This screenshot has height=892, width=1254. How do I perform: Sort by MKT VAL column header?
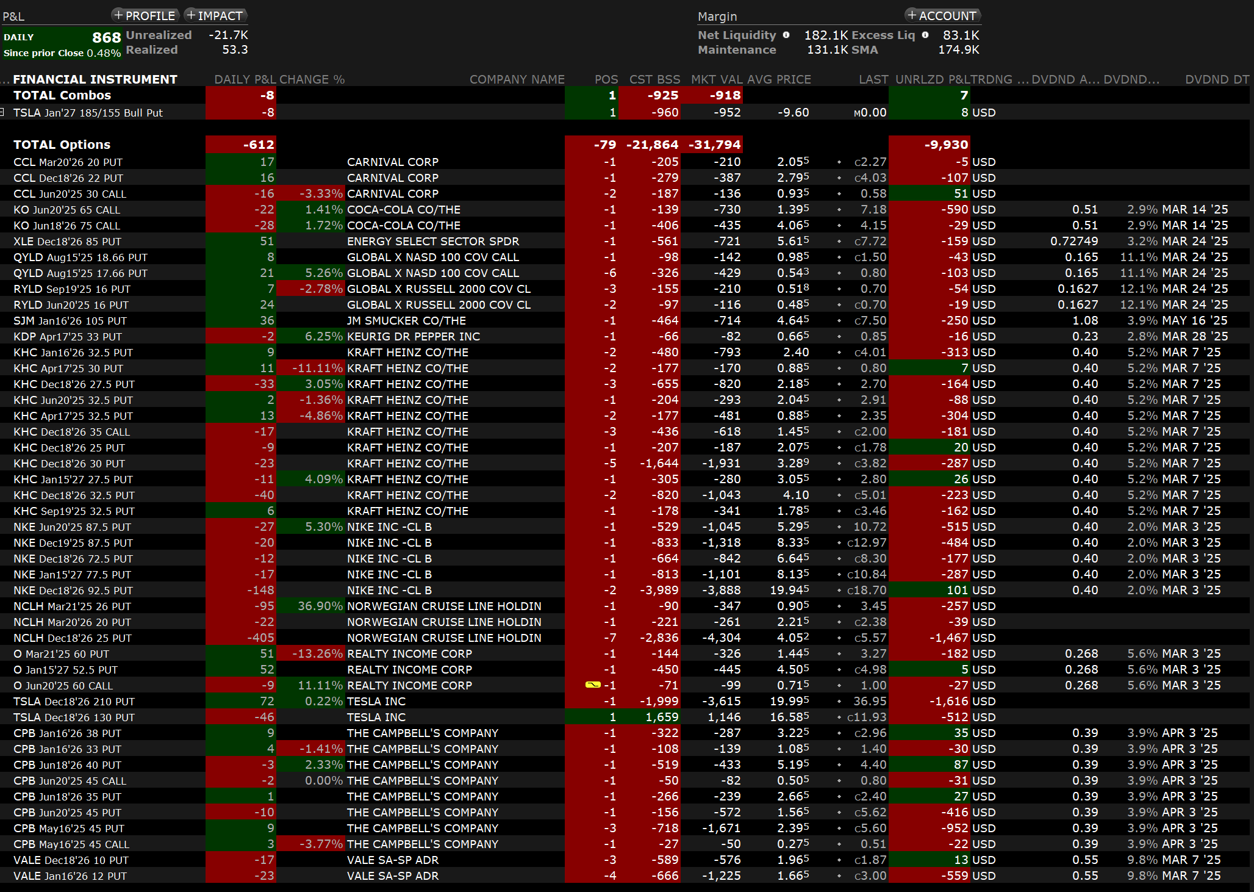716,79
